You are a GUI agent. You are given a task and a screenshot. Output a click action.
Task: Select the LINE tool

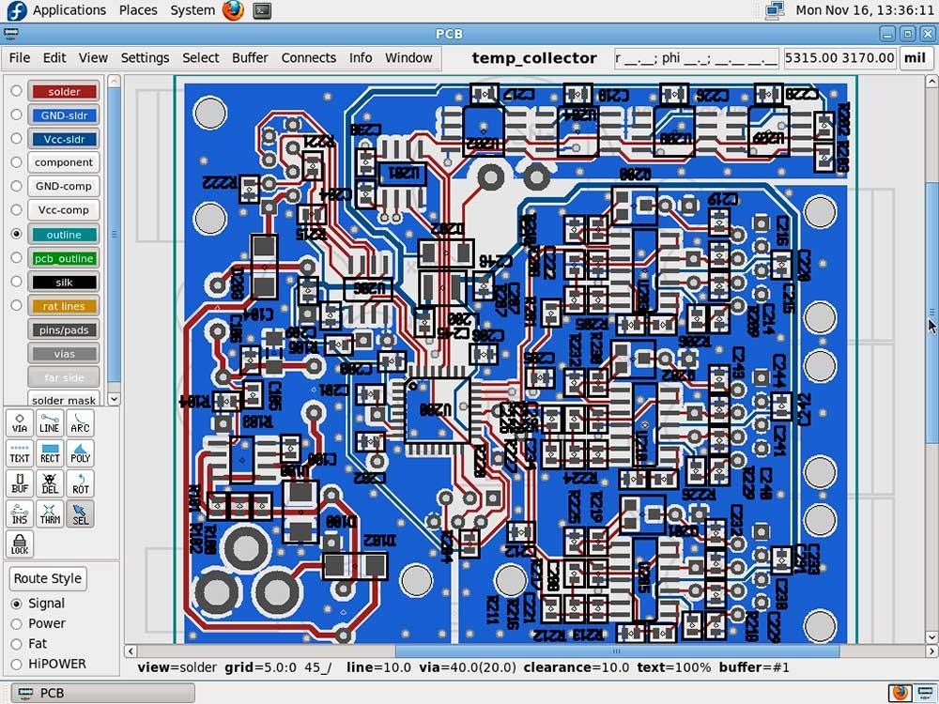click(50, 422)
